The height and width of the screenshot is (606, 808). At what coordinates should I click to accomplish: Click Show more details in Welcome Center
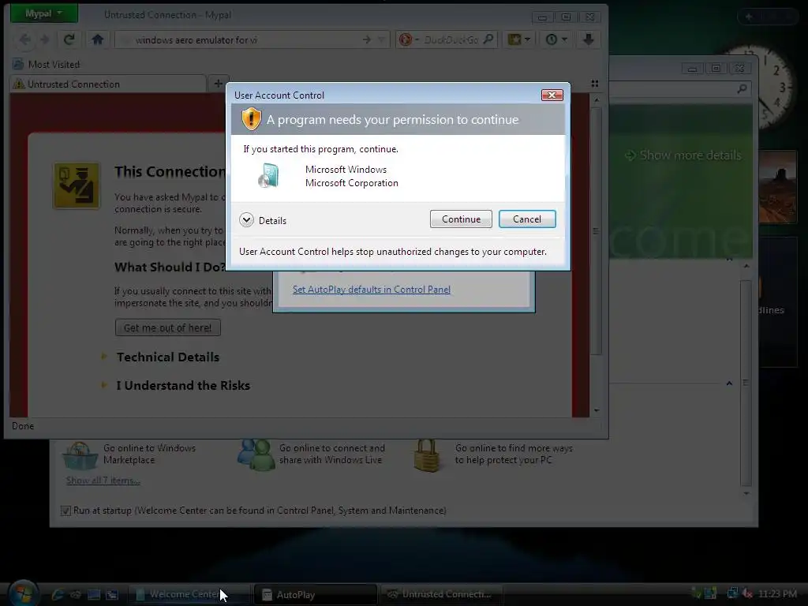(683, 155)
